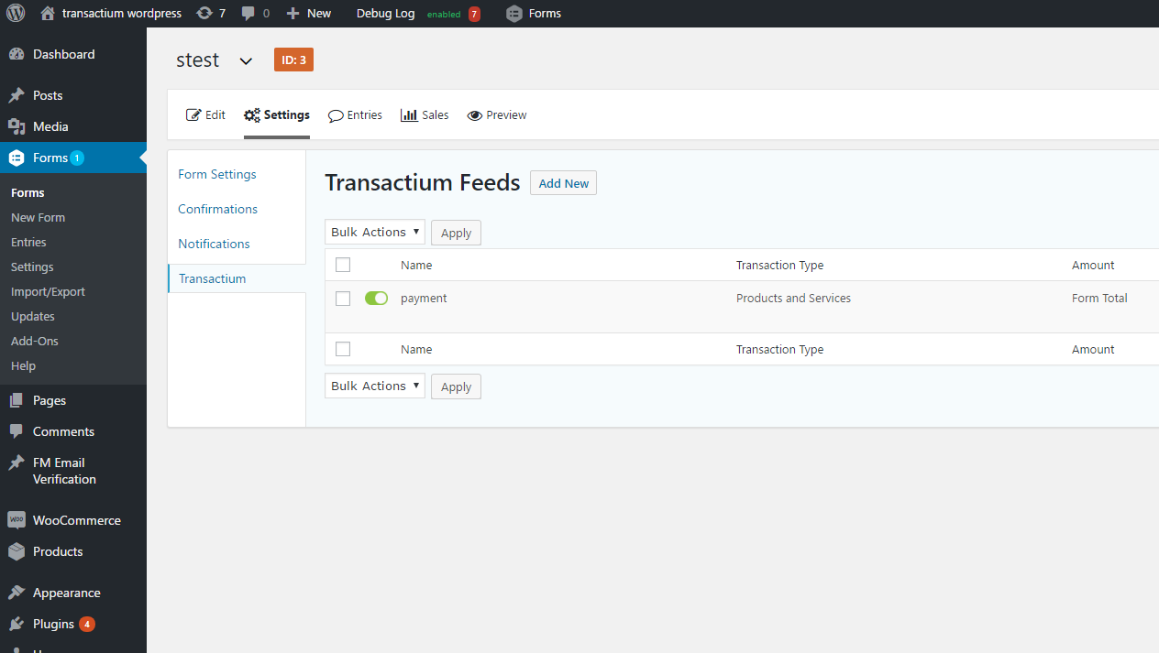Click the Plugins plug icon
The height and width of the screenshot is (653, 1159).
[17, 624]
